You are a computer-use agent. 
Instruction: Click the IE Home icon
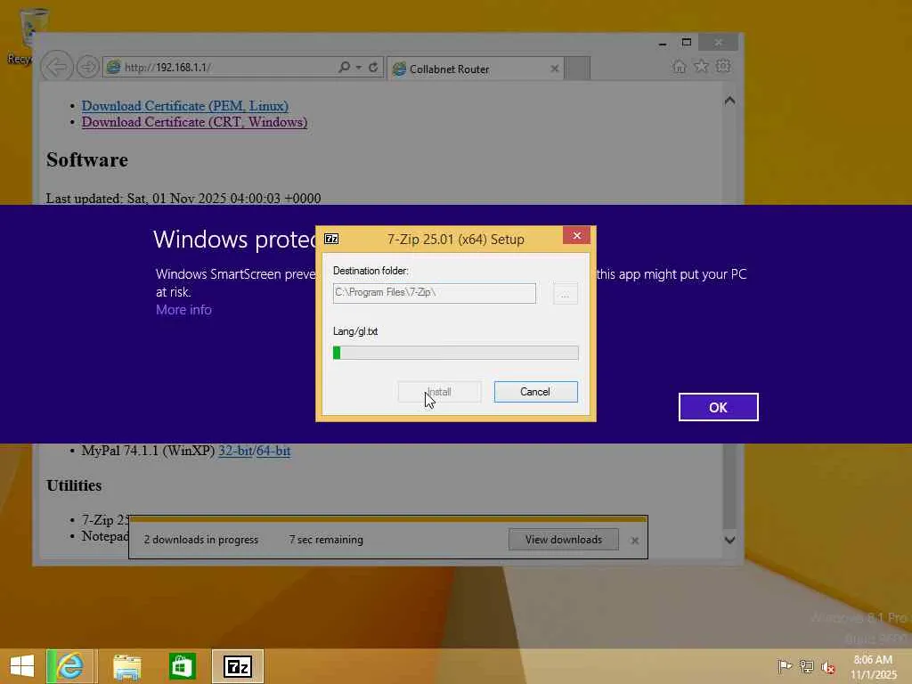[680, 66]
